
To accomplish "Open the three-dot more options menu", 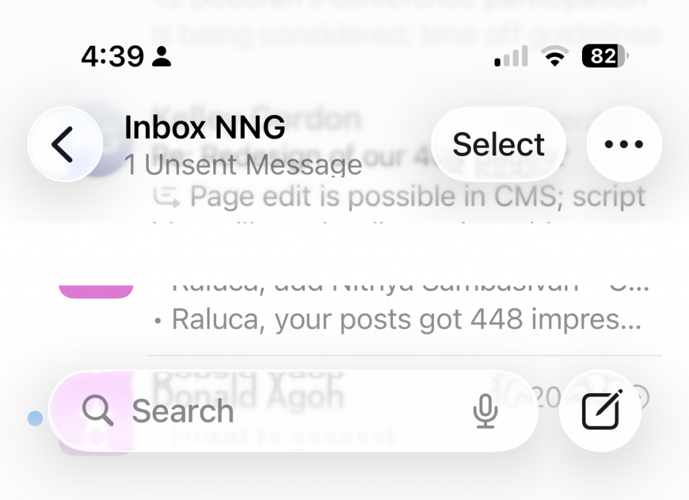I will tap(624, 144).
